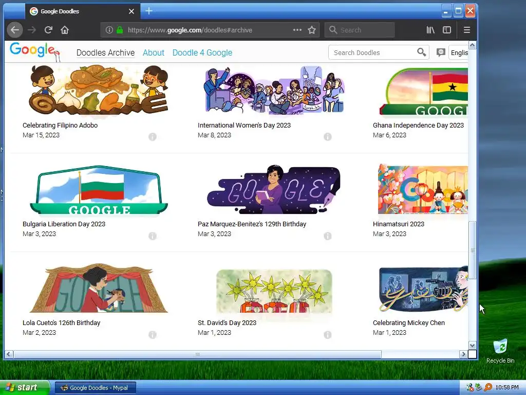The height and width of the screenshot is (395, 526).
Task: Click the 10:58 PM system clock
Action: pyautogui.click(x=507, y=388)
